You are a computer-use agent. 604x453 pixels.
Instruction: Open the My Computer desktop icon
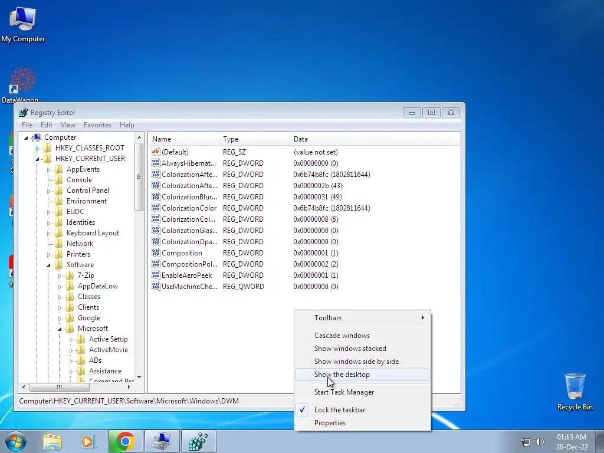[x=22, y=25]
